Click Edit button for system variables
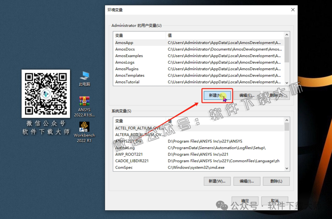 point(246,181)
